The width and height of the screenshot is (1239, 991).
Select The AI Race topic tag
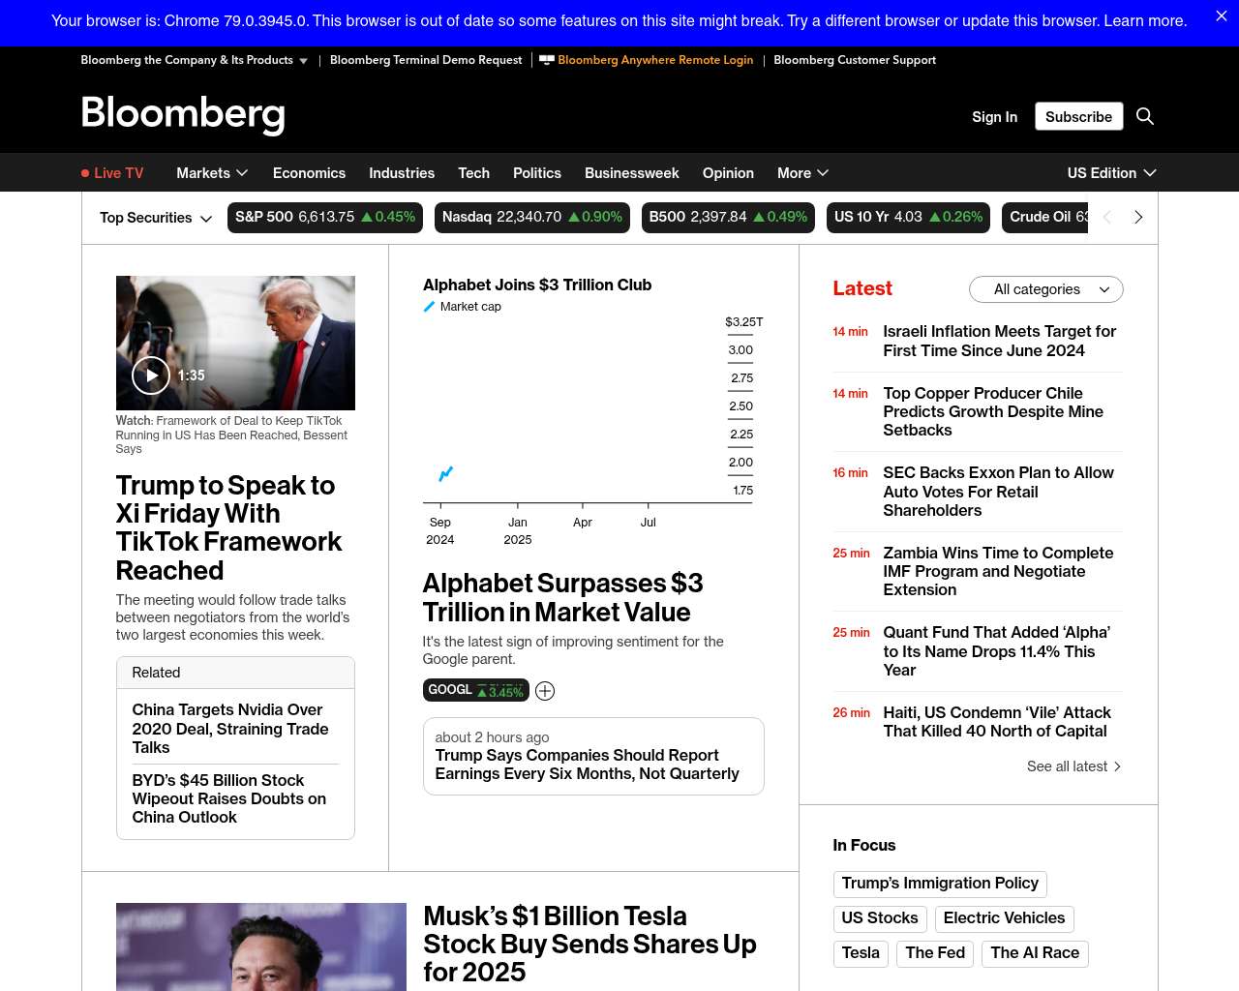1035,953
